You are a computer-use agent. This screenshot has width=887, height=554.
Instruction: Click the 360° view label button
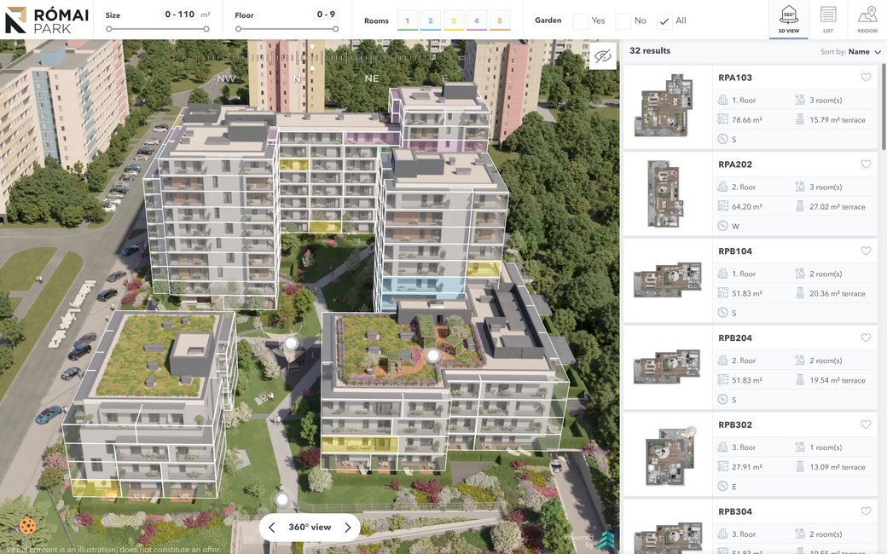310,527
